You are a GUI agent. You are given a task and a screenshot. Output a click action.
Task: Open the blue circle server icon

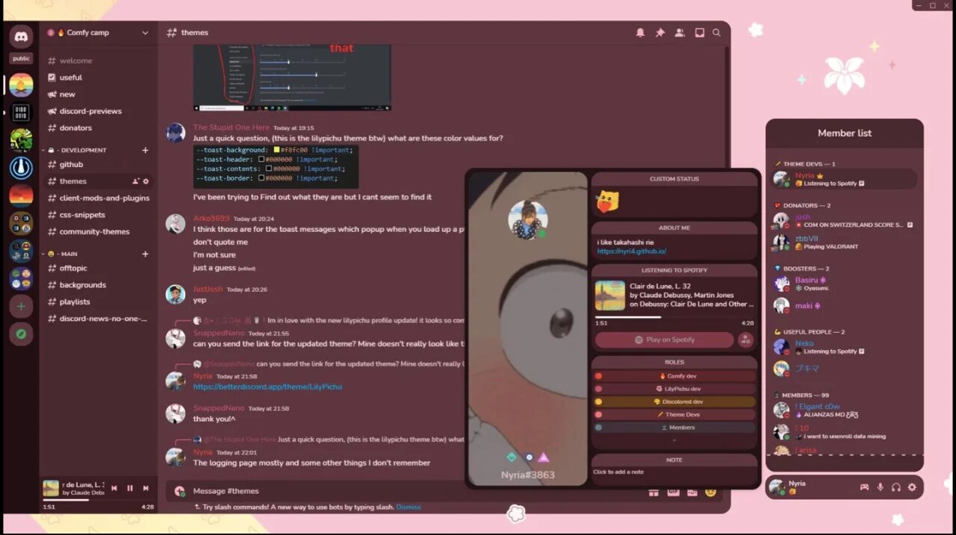(x=21, y=168)
